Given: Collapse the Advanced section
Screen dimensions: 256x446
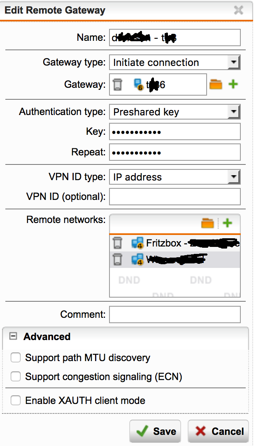Looking at the screenshot, I should point(13,337).
